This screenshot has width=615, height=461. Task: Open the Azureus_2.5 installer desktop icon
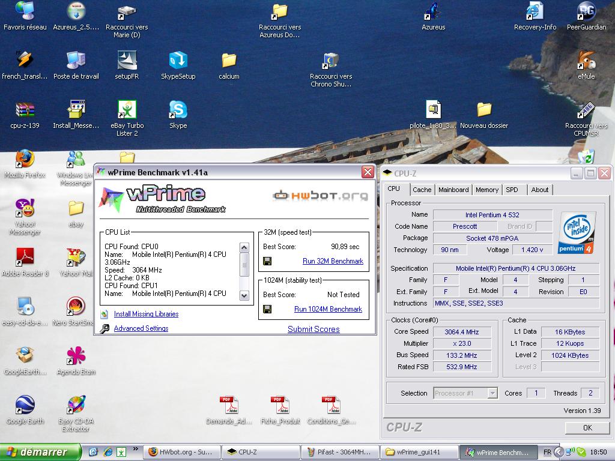[76, 16]
